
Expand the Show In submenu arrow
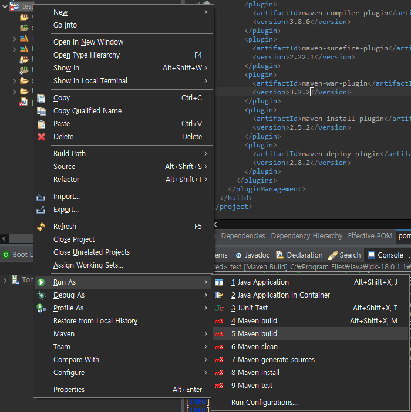pos(206,68)
